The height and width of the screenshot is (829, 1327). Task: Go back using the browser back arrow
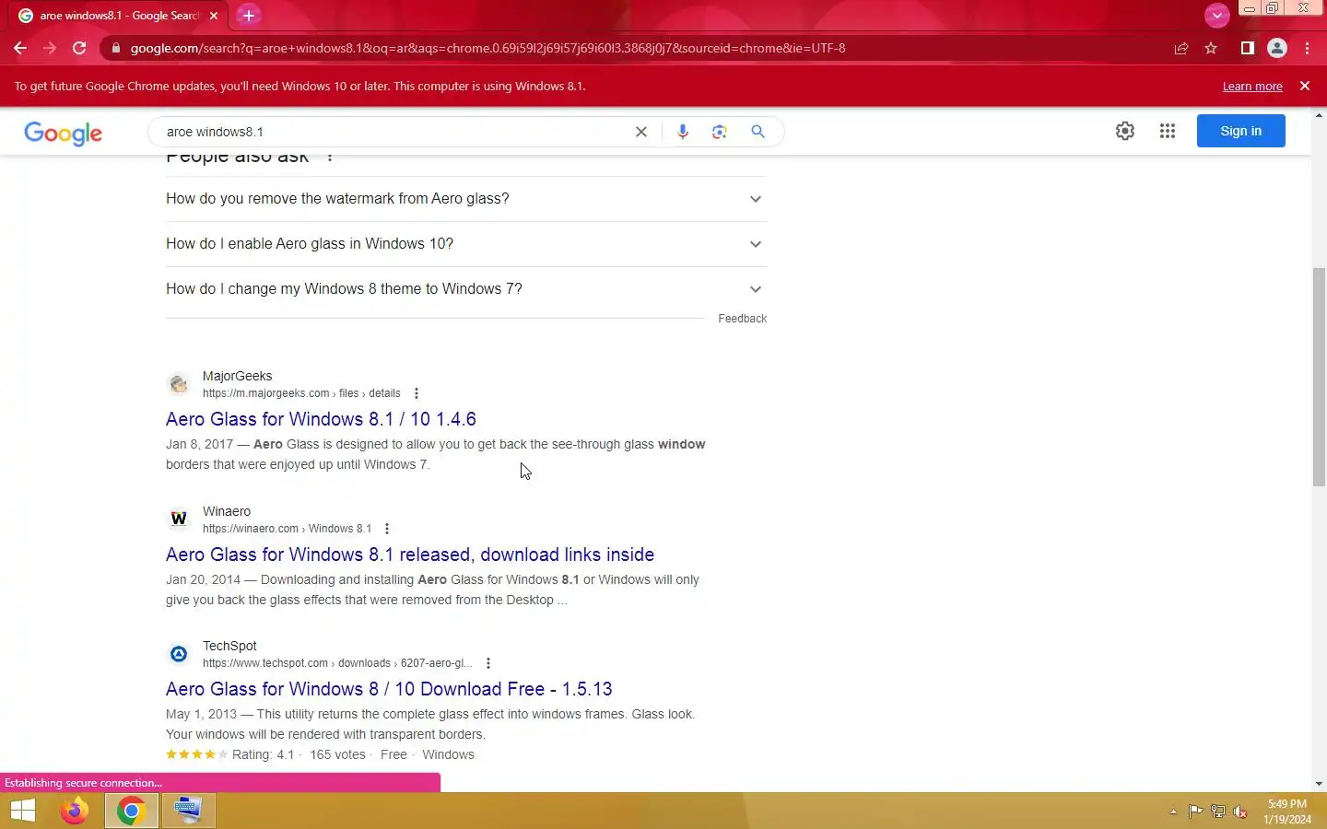pyautogui.click(x=20, y=48)
